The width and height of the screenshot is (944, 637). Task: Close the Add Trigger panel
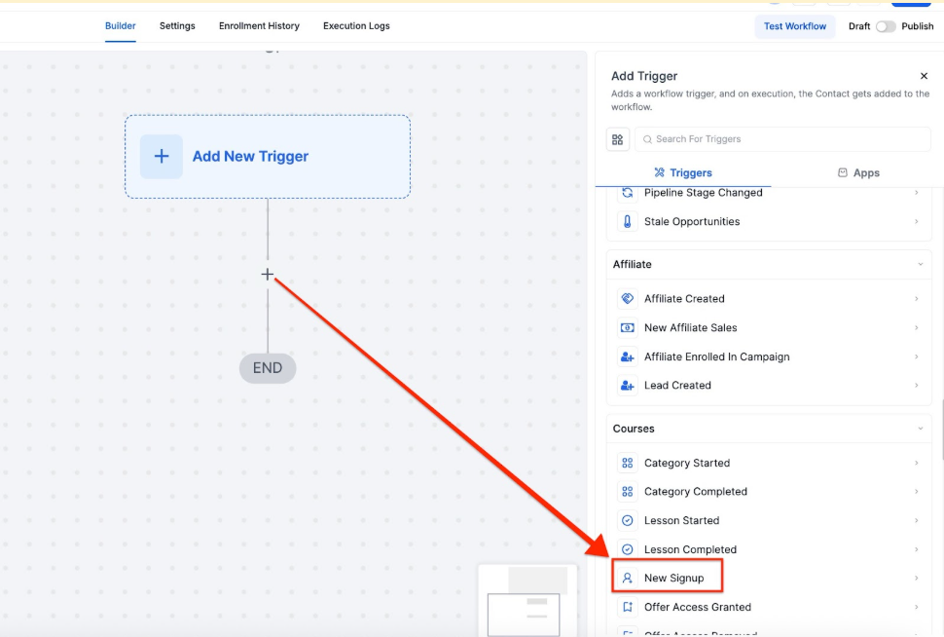point(924,76)
